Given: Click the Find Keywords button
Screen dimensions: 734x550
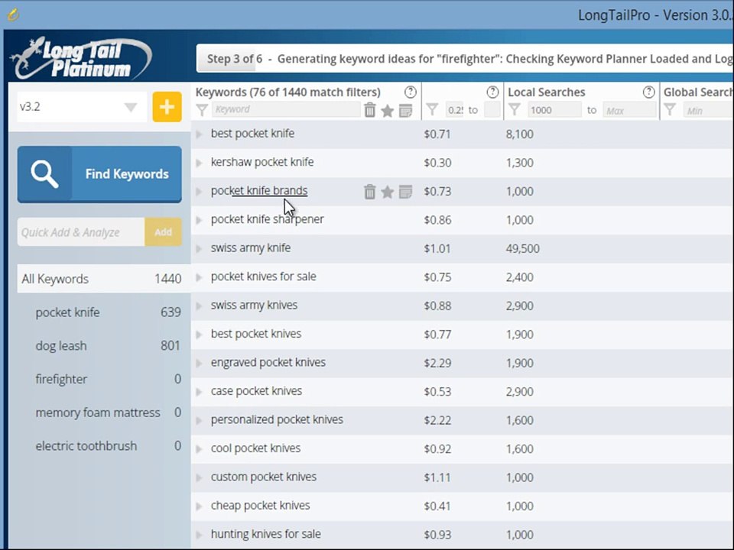Looking at the screenshot, I should tap(99, 174).
